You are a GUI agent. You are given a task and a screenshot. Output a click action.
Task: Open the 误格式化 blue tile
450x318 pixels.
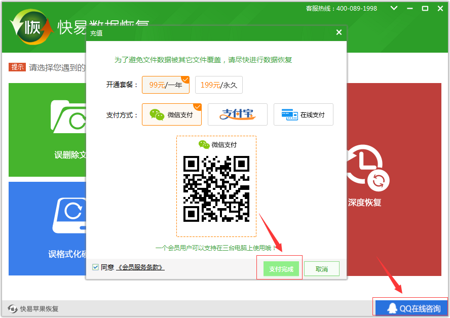[x=47, y=228]
